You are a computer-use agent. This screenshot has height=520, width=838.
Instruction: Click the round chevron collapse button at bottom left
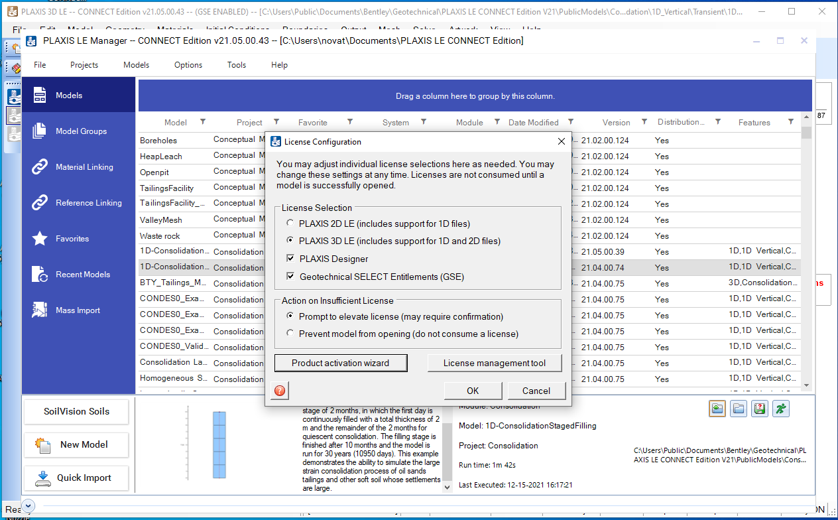28,504
